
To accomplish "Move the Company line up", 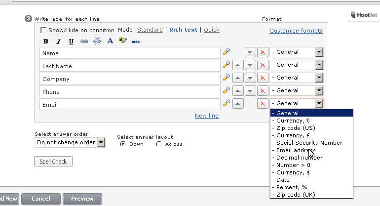I will (x=238, y=78).
